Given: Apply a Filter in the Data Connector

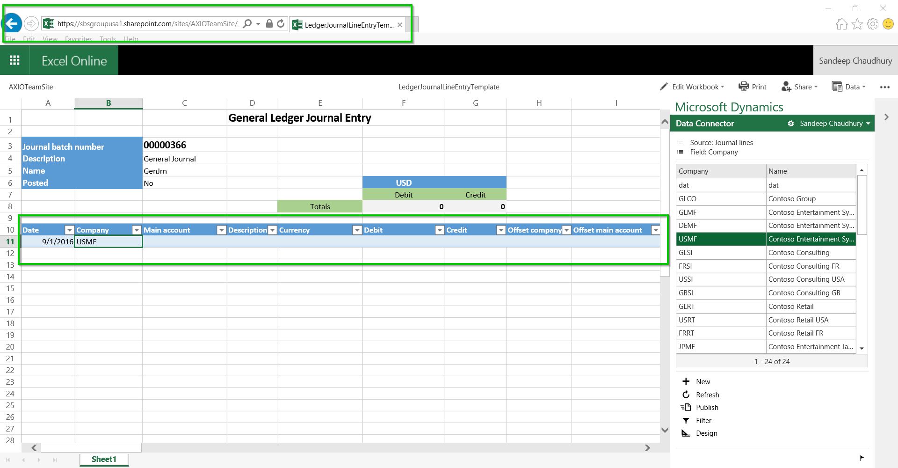Looking at the screenshot, I should tap(697, 420).
